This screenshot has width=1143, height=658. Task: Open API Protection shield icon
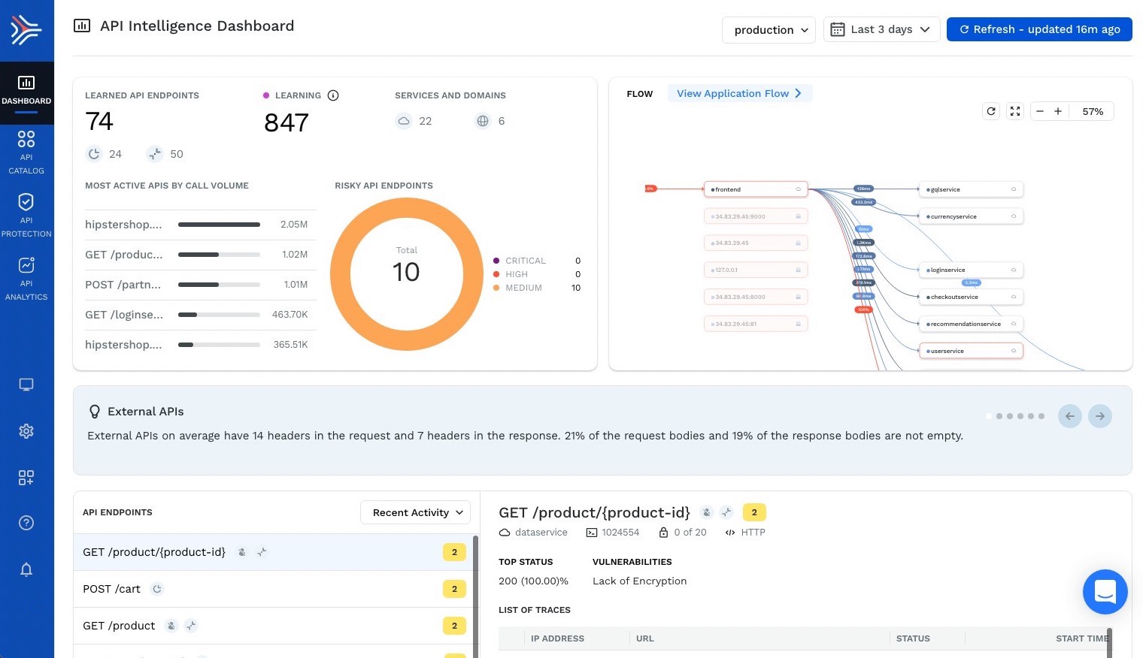[26, 213]
